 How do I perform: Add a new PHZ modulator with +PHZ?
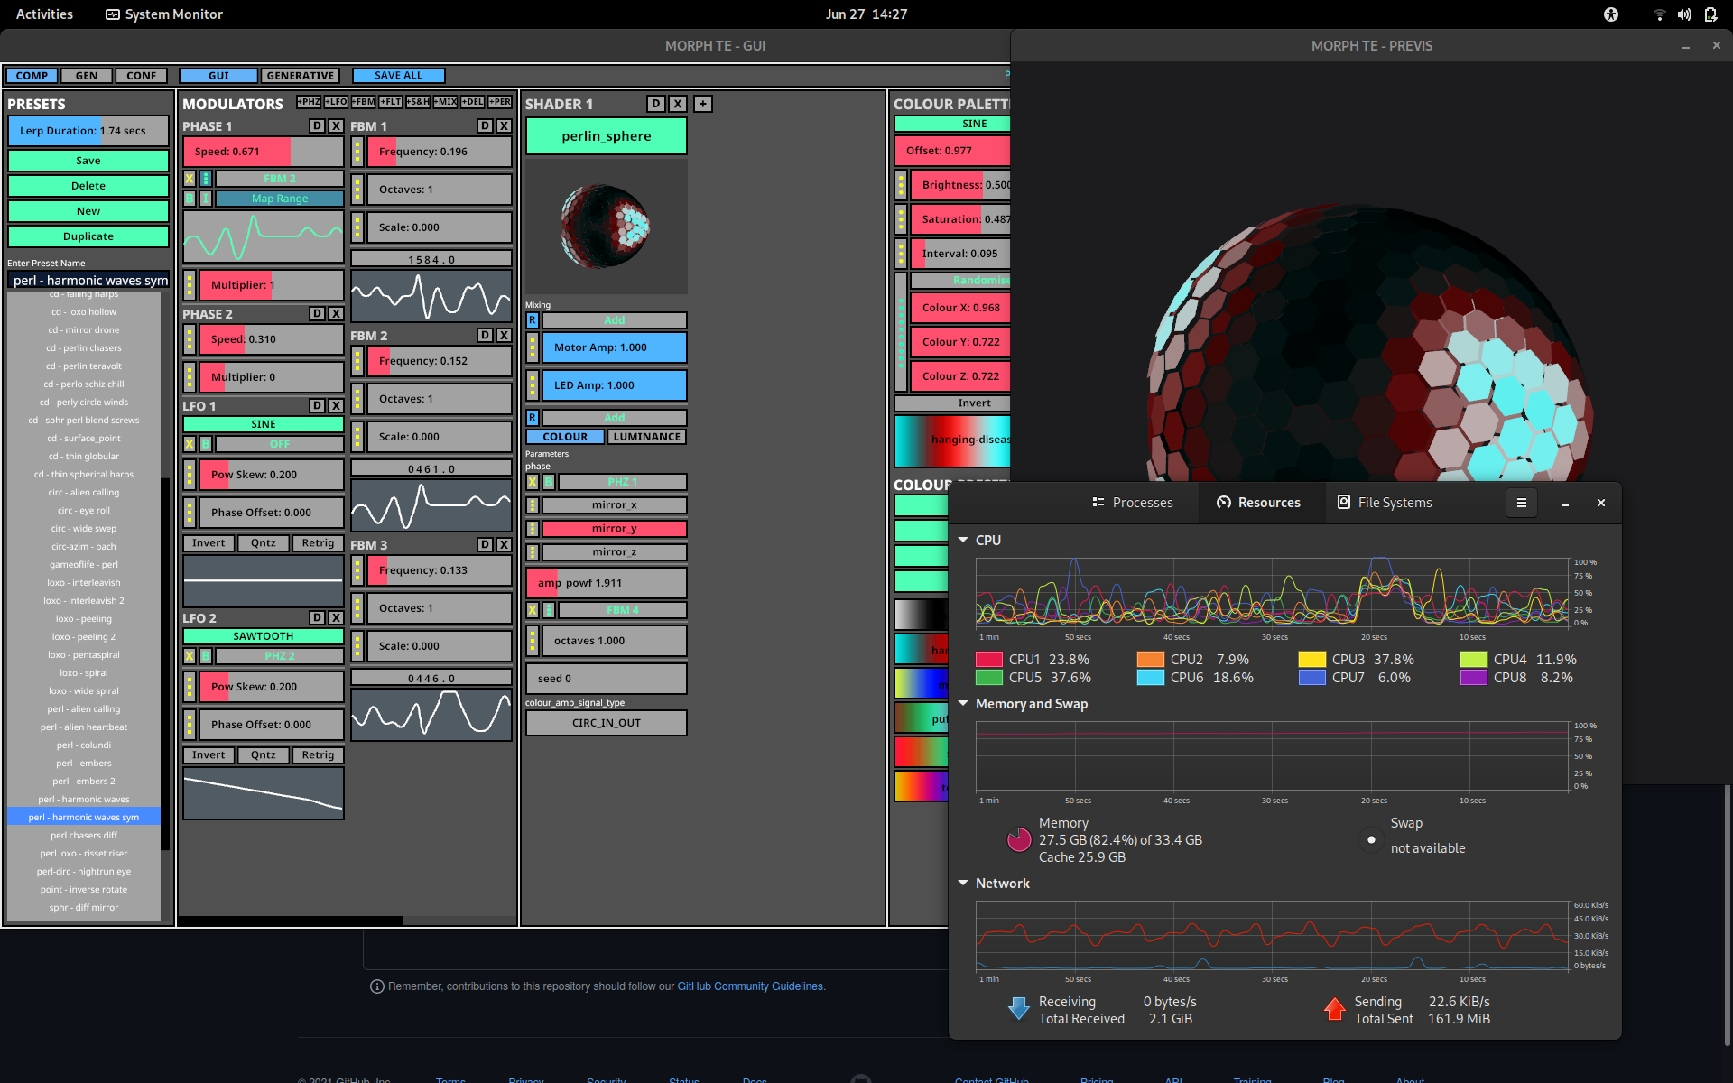pyautogui.click(x=308, y=102)
